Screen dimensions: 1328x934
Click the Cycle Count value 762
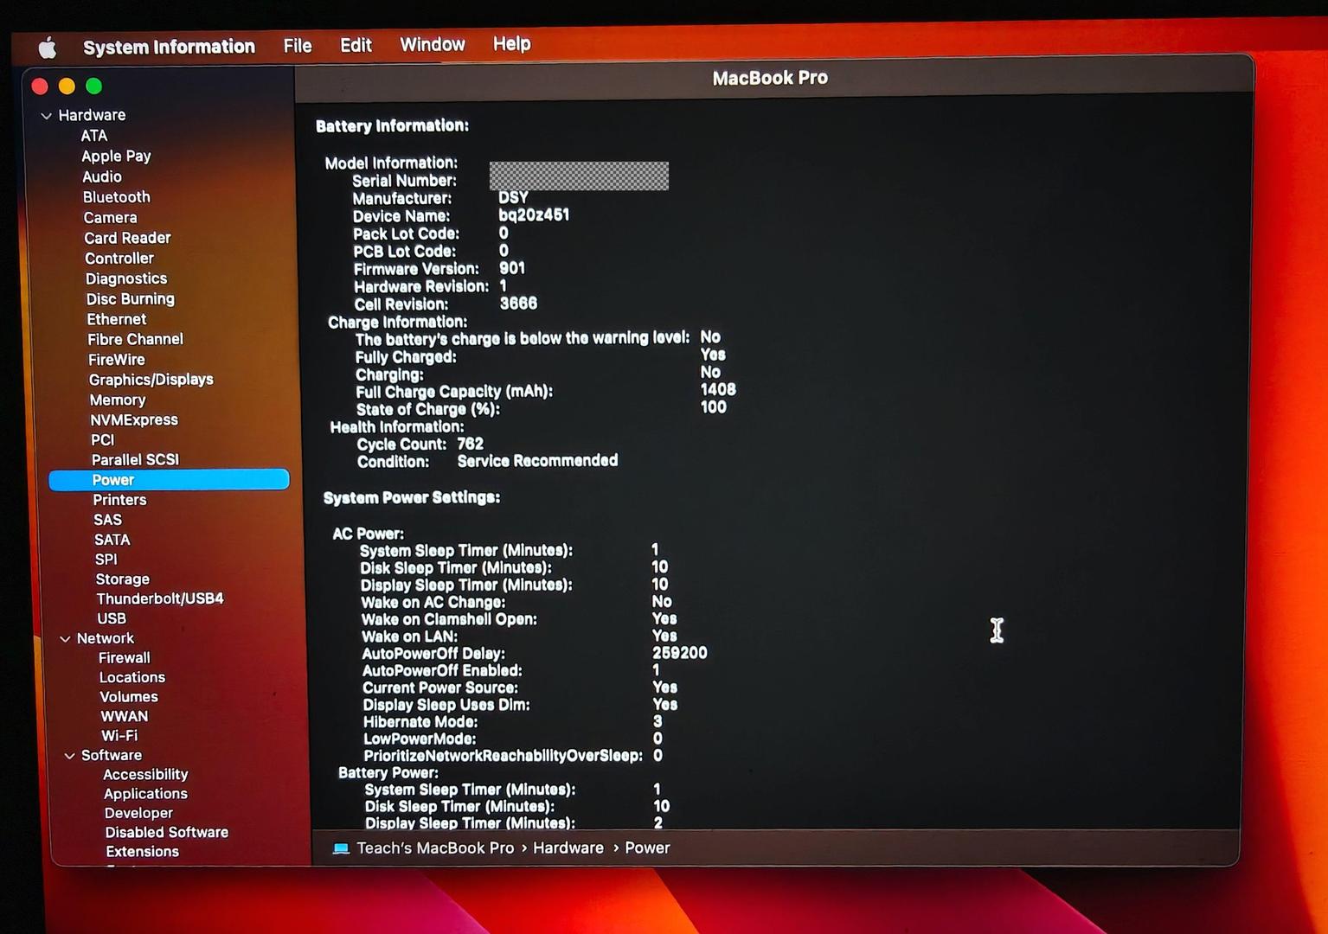470,444
